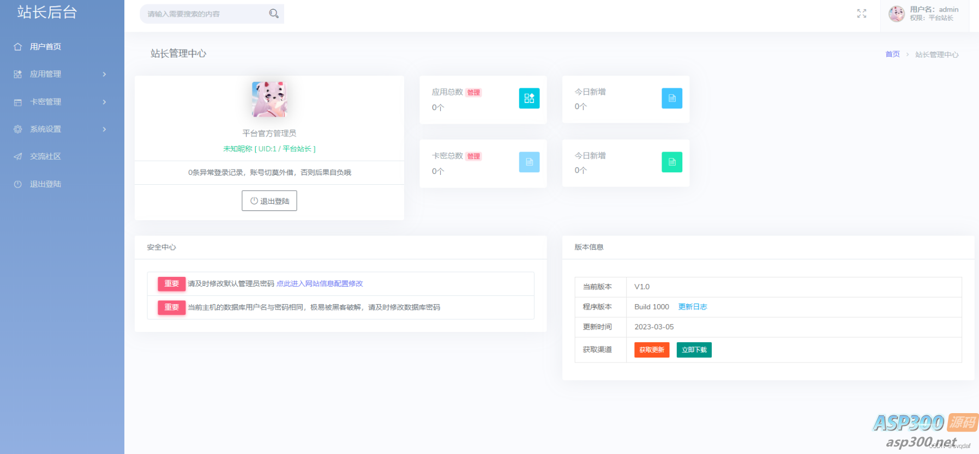The width and height of the screenshot is (979, 454).
Task: Open the 更新日志 link
Action: [693, 307]
